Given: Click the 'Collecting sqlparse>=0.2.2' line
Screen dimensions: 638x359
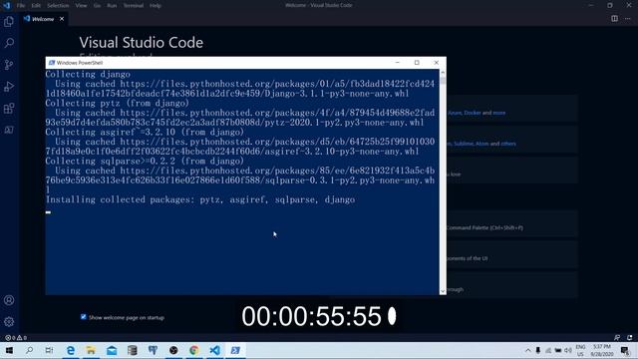Looking at the screenshot, I should coord(145,162).
